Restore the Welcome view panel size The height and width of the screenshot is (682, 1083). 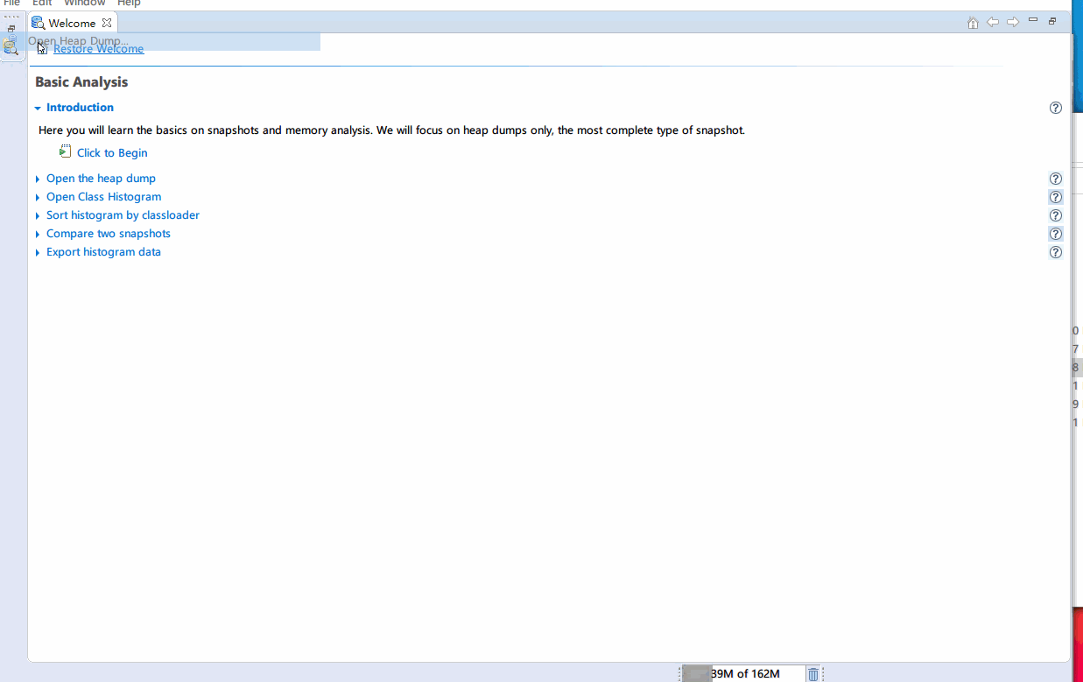coord(1052,21)
